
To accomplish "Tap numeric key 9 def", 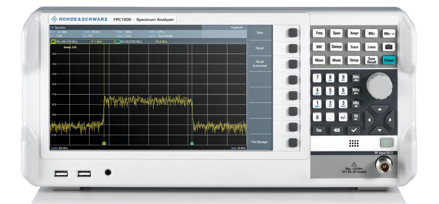I will tap(343, 78).
